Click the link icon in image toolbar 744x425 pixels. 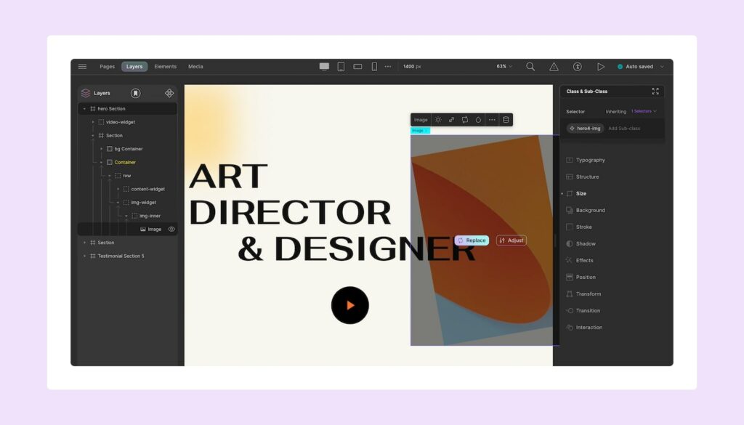click(x=451, y=120)
